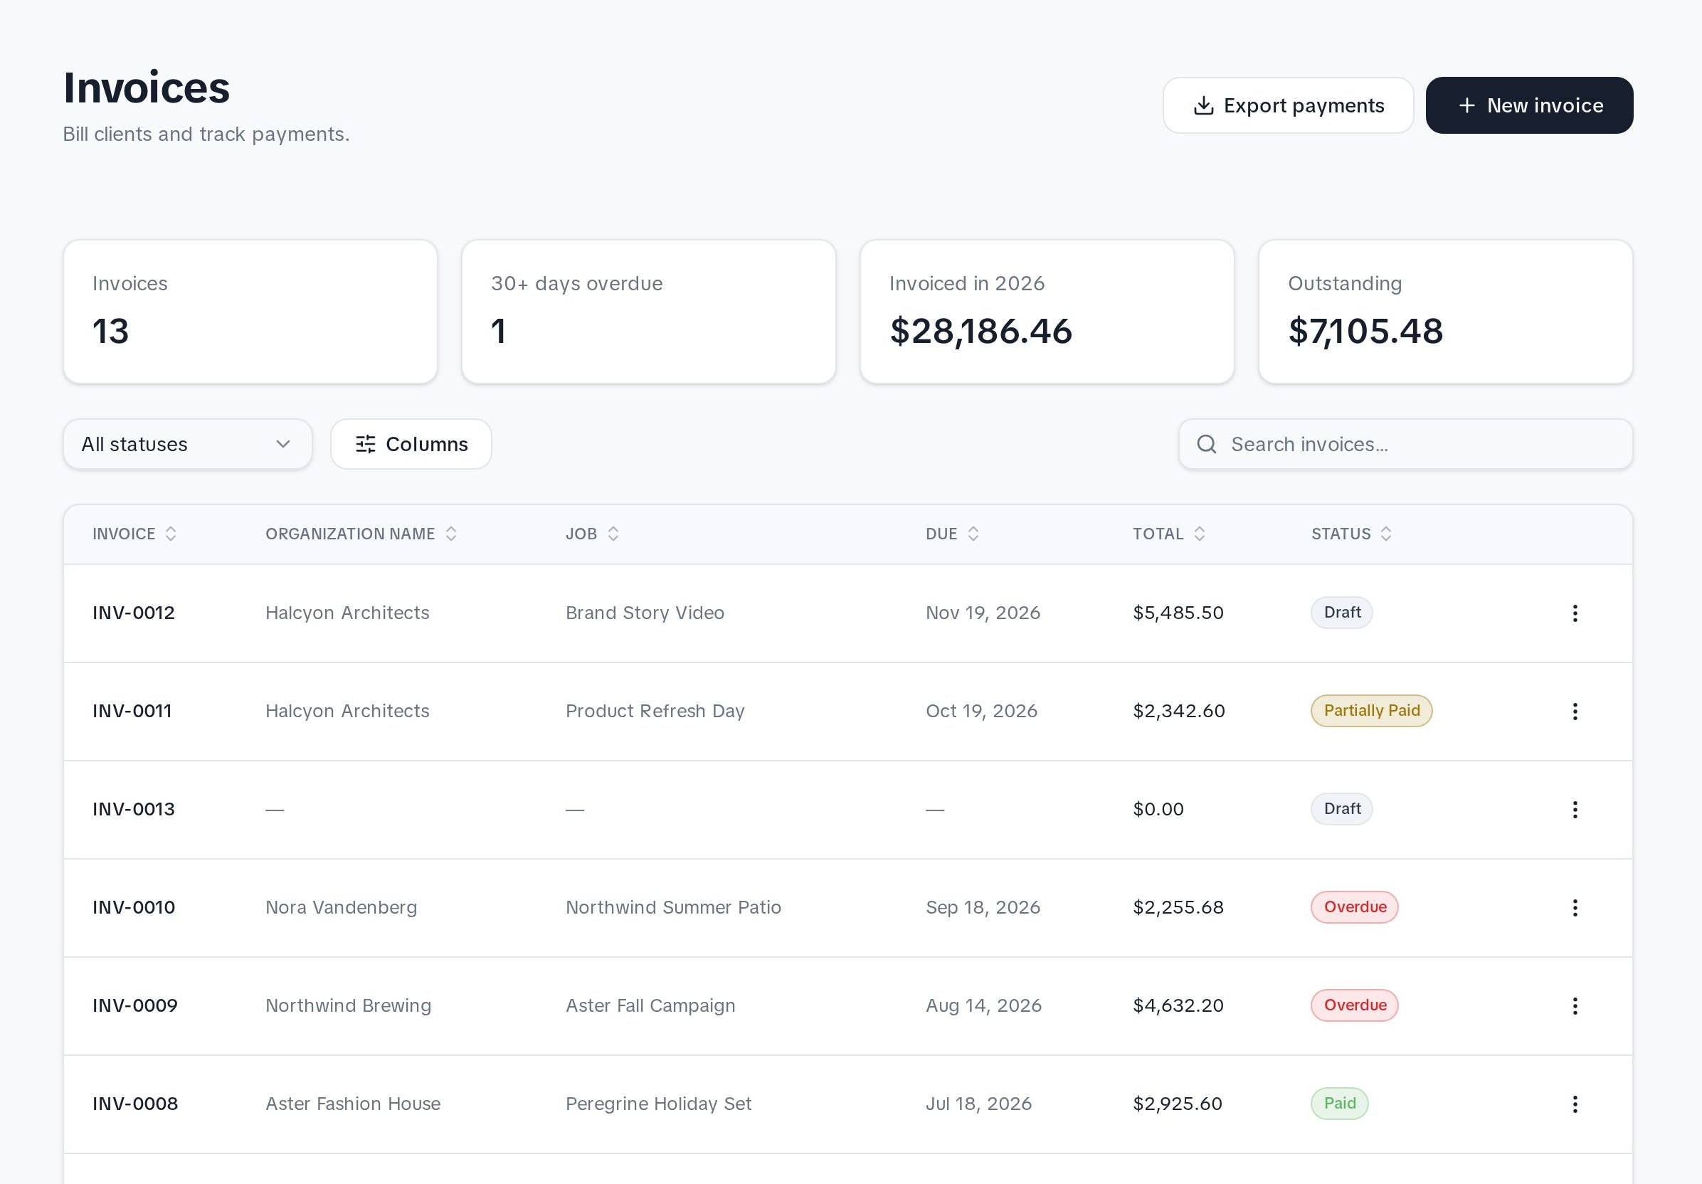This screenshot has width=1702, height=1184.
Task: Click Overdue badge on INV-0010 row
Action: (1354, 907)
